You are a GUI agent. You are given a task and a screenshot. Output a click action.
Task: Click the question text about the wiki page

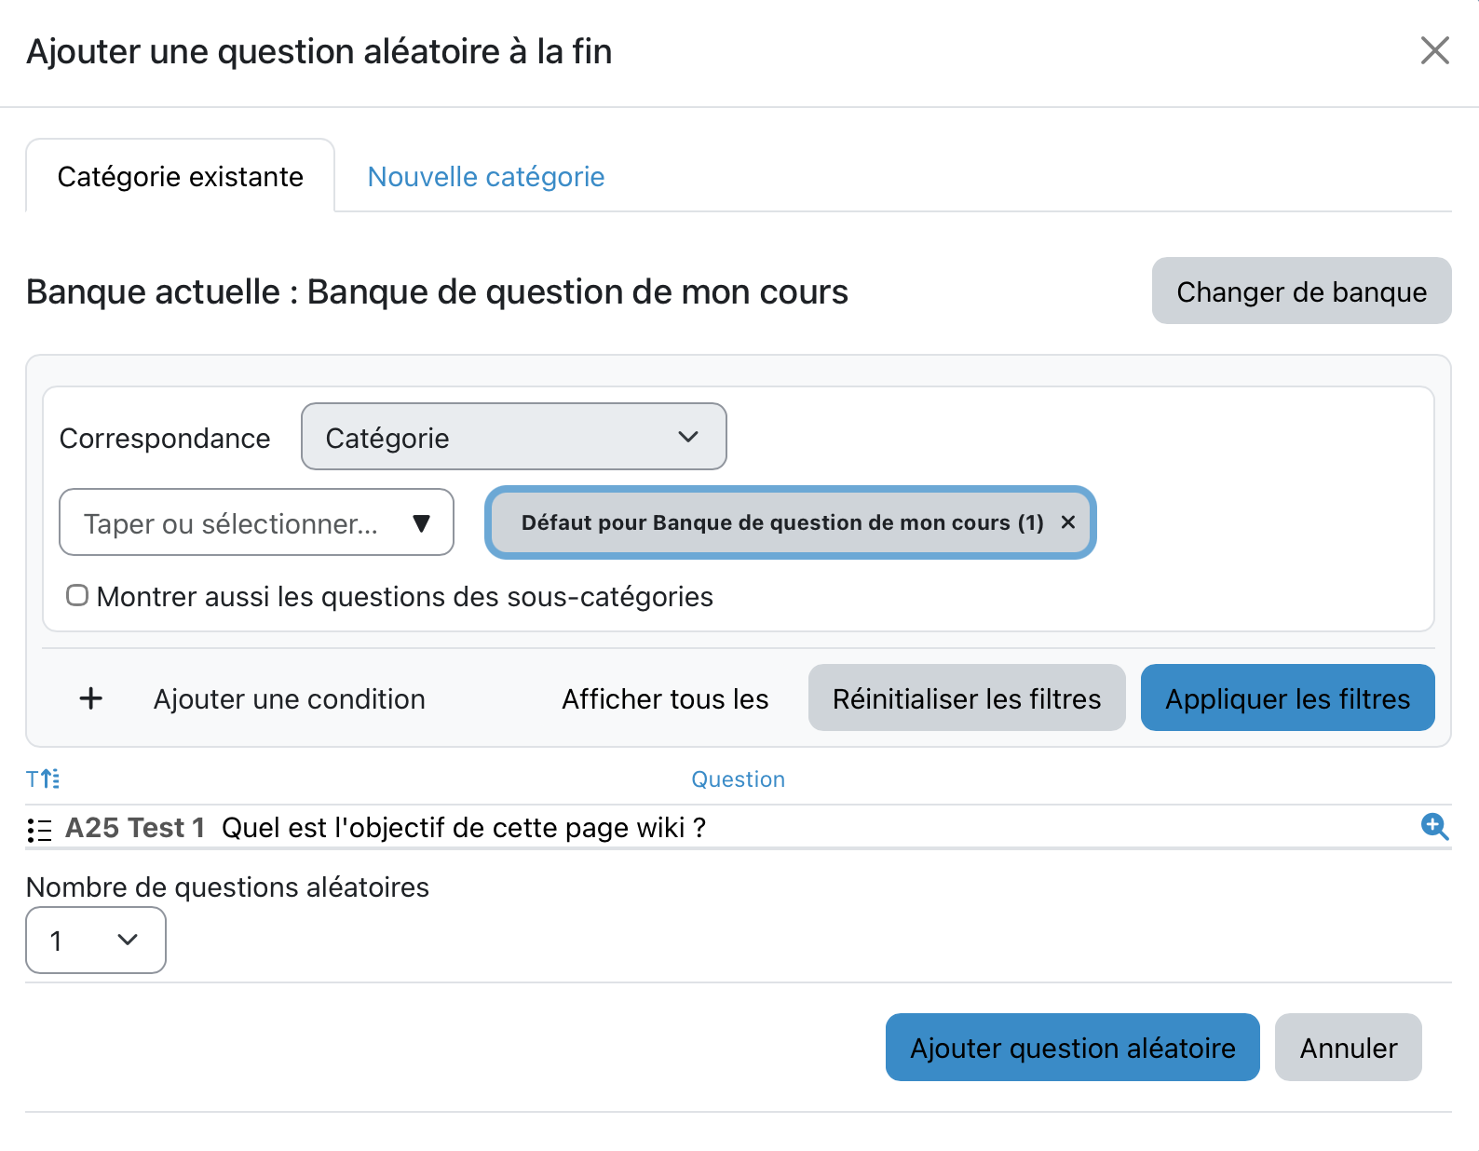(x=463, y=828)
